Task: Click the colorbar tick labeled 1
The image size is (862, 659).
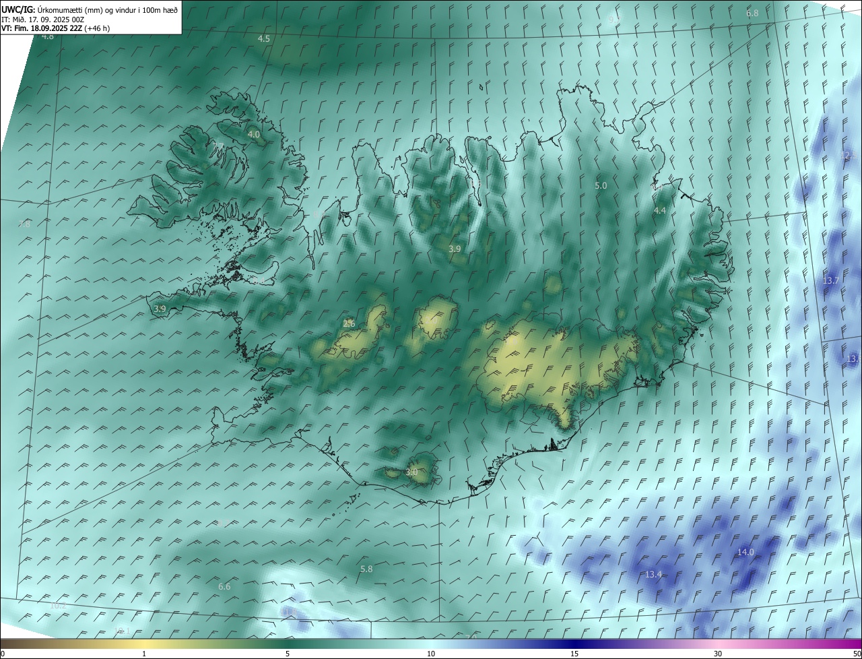Action: (x=144, y=654)
